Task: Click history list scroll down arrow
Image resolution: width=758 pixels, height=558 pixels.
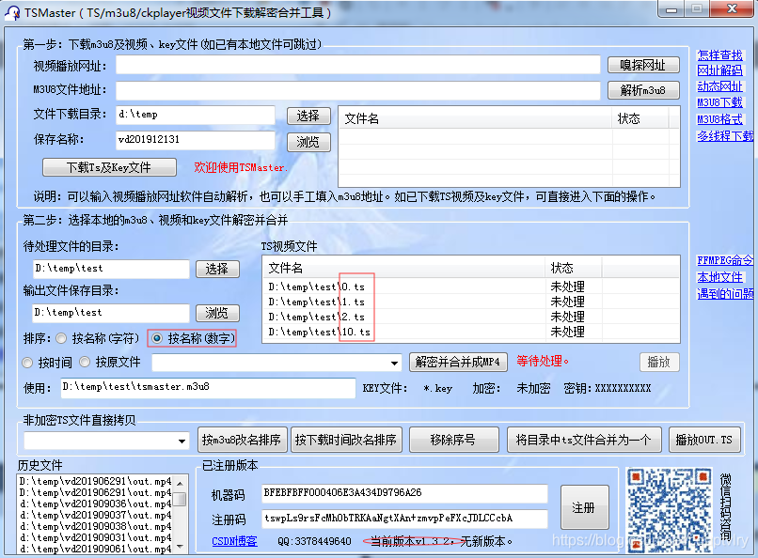Action: coord(180,547)
